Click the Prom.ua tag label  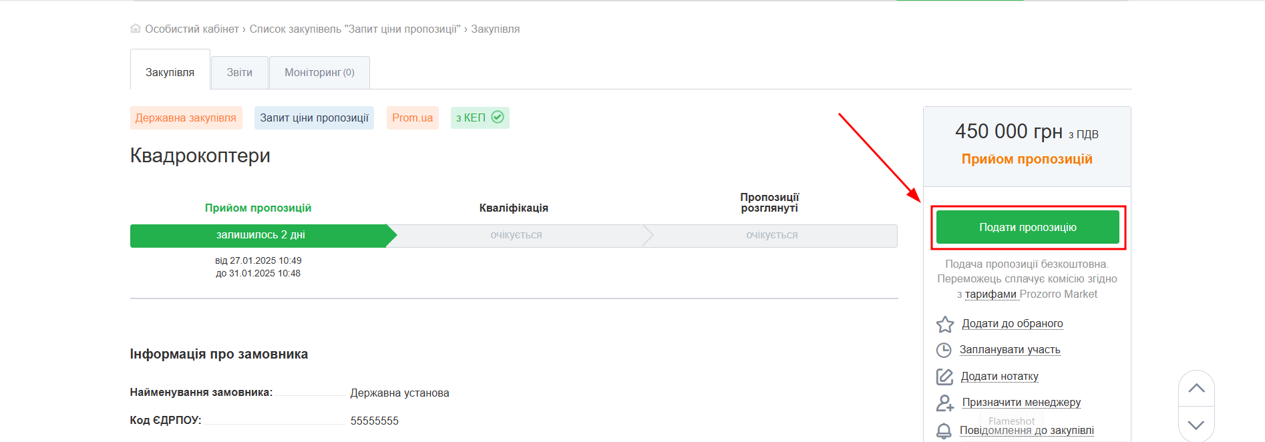(x=412, y=118)
